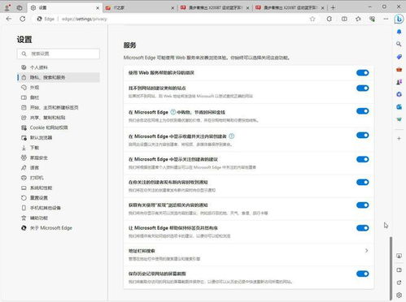Toggle let Microsoft Edge keep tabs organized switch

(x=363, y=228)
